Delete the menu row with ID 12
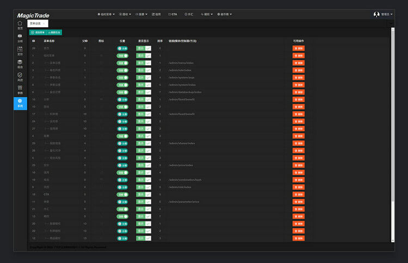Viewport: 408px width, 263px height. pyautogui.click(x=299, y=239)
